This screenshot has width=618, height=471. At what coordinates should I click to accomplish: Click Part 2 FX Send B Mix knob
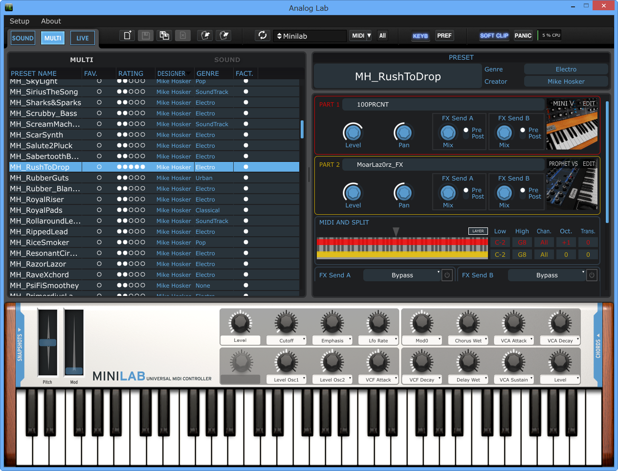tap(504, 192)
